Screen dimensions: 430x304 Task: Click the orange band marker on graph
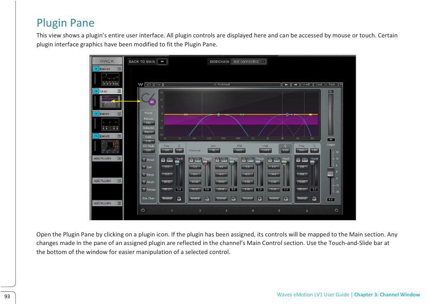(x=186, y=114)
